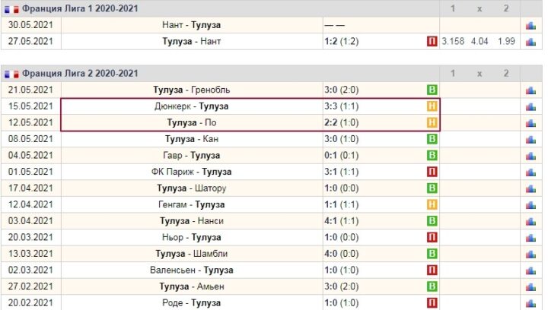Open stats chart icon for Дюнкерк - Тулуза
The height and width of the screenshot is (310, 548).
click(x=530, y=106)
